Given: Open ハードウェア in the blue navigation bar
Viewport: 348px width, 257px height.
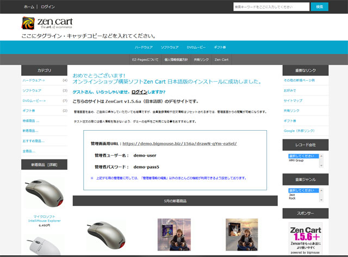Looking at the screenshot, I should tap(144, 47).
